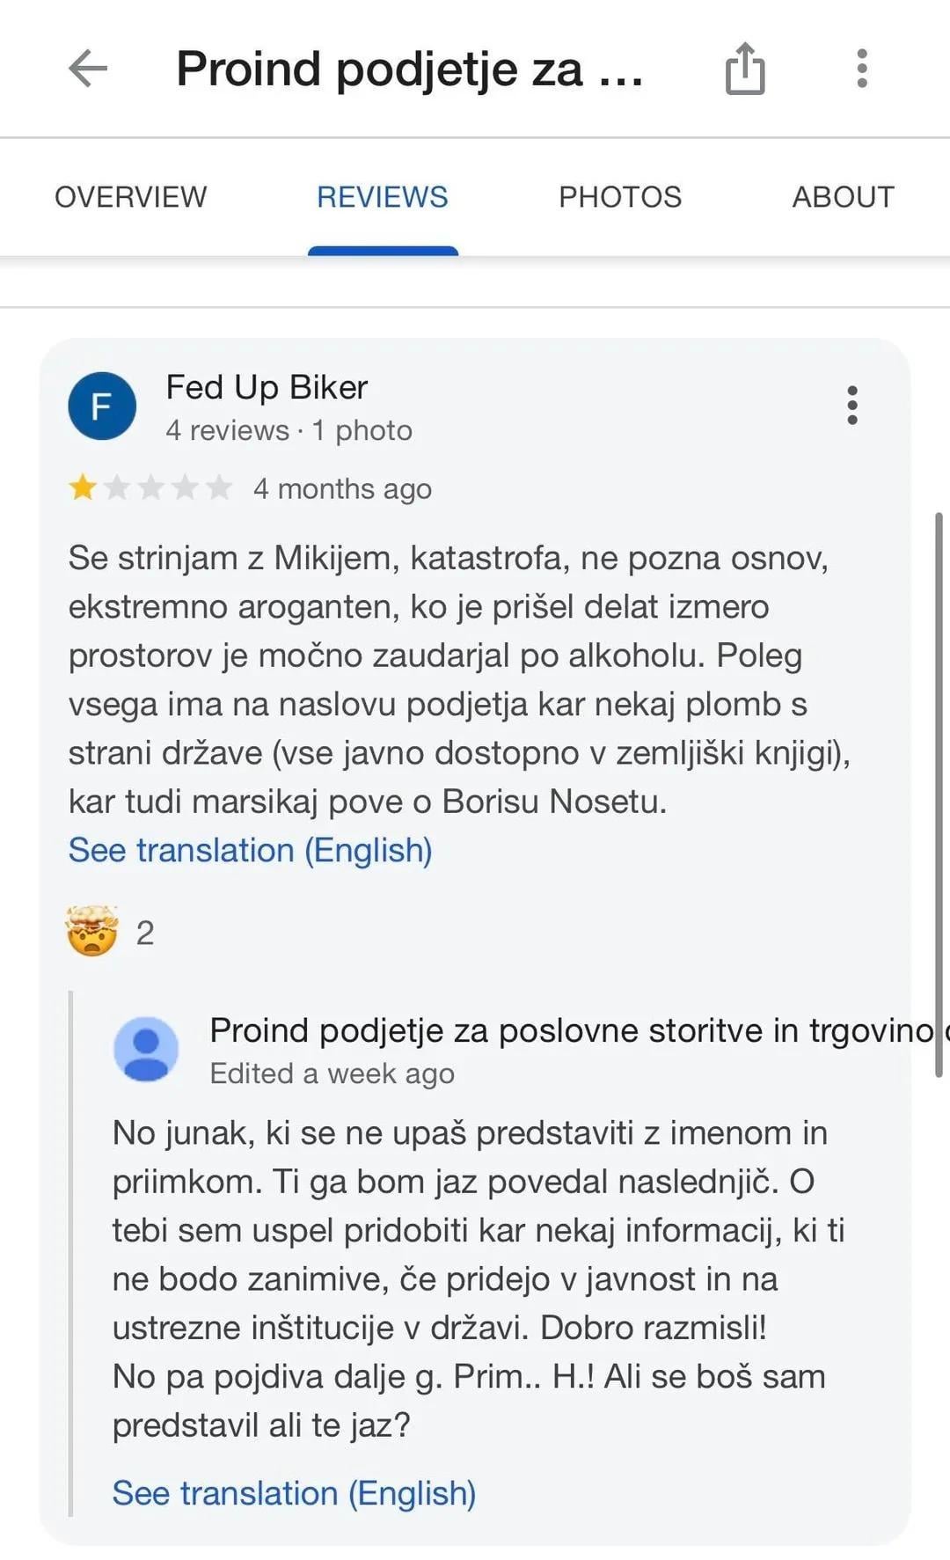Click the vertical scrollbar on the right
This screenshot has width=950, height=1560.
(939, 792)
